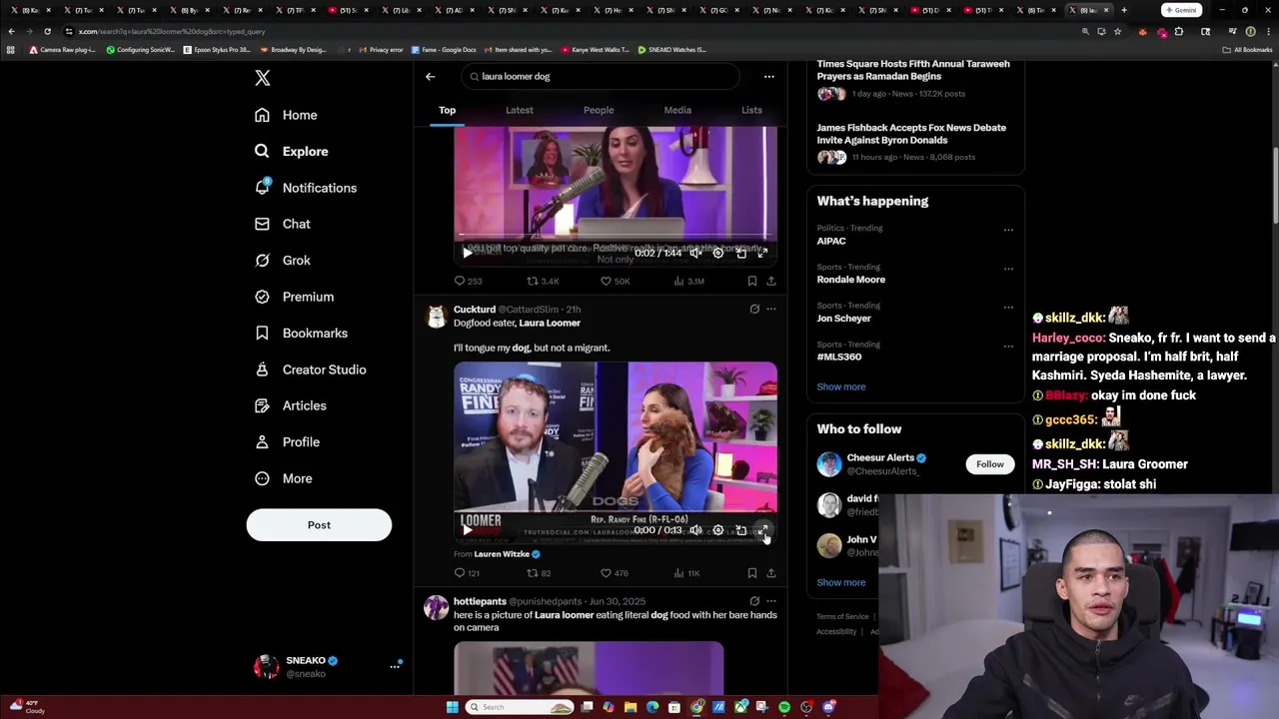
Task: Play the Randy Fine video (0:13)
Action: [x=467, y=530]
